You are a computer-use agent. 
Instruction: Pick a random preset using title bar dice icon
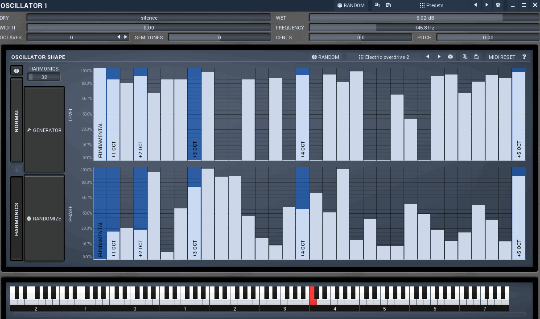pyautogui.click(x=498, y=5)
